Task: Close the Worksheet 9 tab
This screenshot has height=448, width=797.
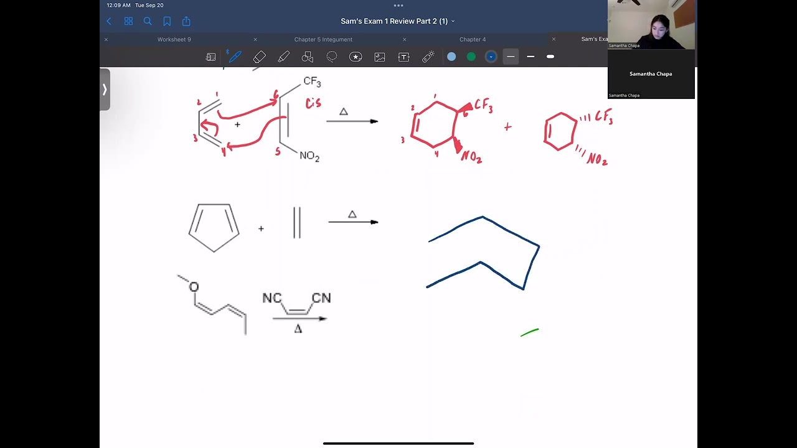Action: pos(106,39)
